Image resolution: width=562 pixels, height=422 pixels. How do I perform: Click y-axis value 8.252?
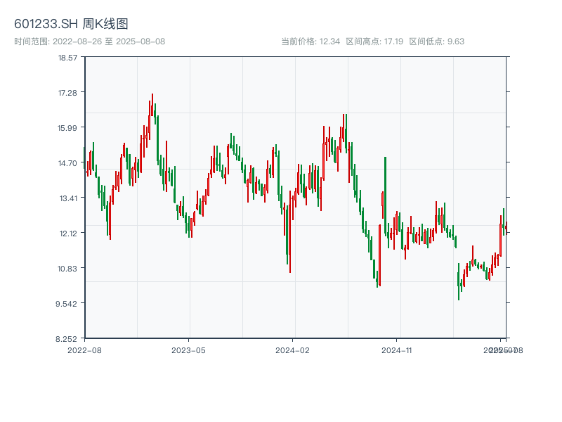click(66, 339)
